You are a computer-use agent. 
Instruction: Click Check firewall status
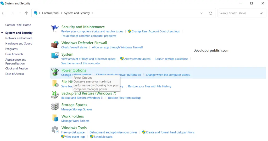[74, 48]
